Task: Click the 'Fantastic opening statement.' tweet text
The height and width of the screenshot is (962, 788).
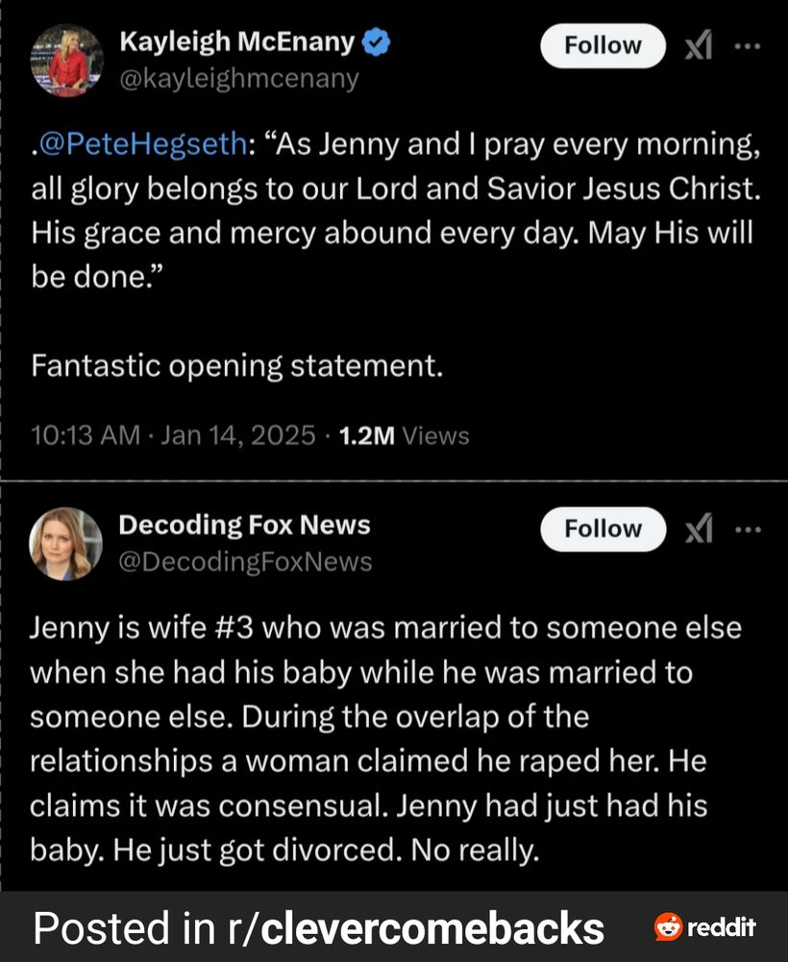Action: [237, 367]
